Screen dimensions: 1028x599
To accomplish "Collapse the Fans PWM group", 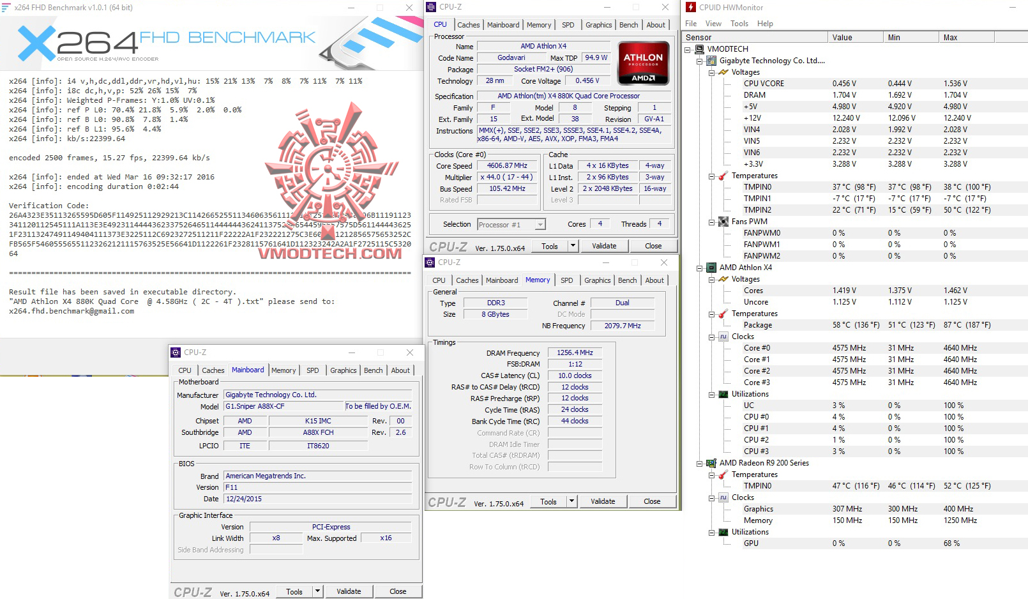I will (x=711, y=222).
